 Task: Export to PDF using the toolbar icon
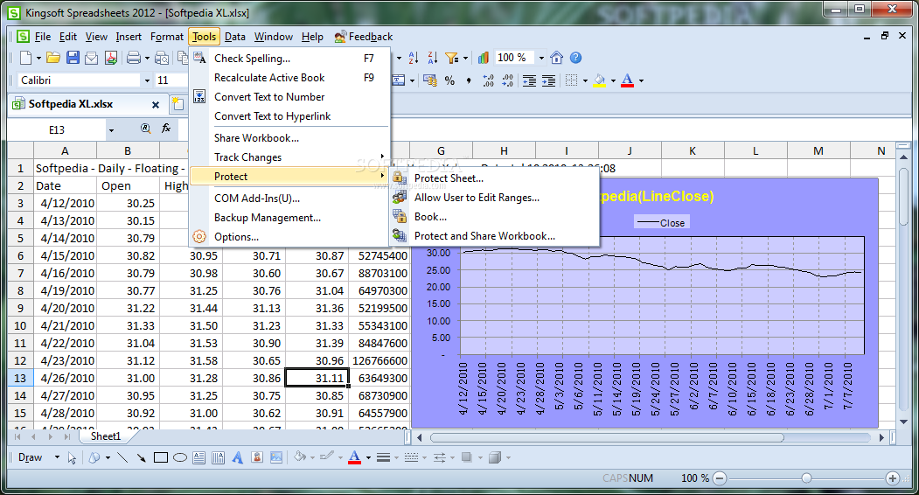click(x=111, y=58)
